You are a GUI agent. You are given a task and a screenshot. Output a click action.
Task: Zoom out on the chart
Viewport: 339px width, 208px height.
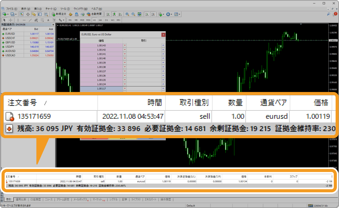point(133,14)
